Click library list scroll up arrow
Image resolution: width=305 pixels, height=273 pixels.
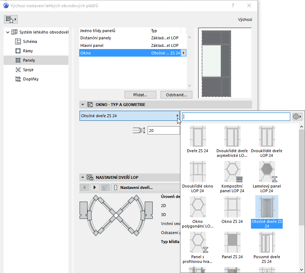[301, 127]
